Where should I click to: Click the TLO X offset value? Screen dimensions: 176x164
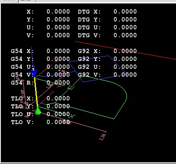click(x=58, y=98)
